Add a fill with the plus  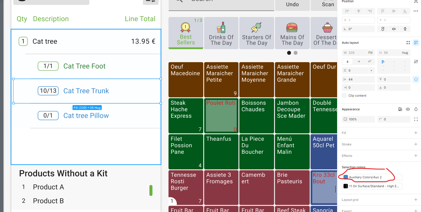(x=416, y=133)
